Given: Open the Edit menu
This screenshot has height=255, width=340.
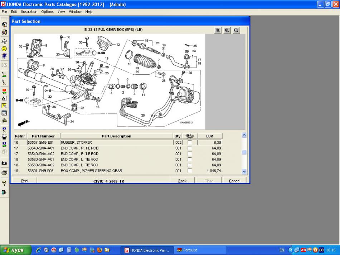Looking at the screenshot, I should pos(14,12).
